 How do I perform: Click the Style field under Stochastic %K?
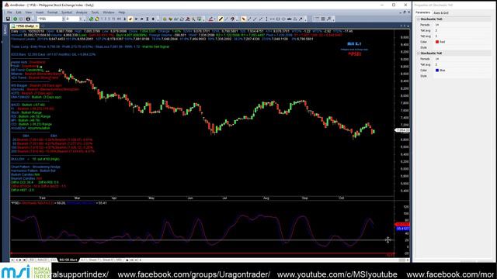pos(463,76)
